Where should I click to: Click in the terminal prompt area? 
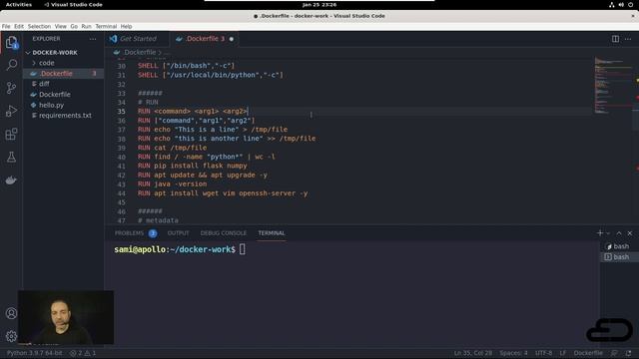tap(242, 249)
